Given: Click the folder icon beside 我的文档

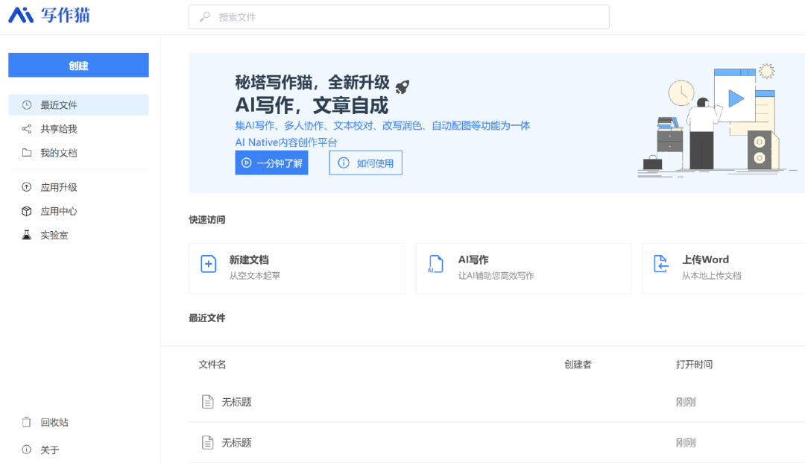Looking at the screenshot, I should pos(27,152).
